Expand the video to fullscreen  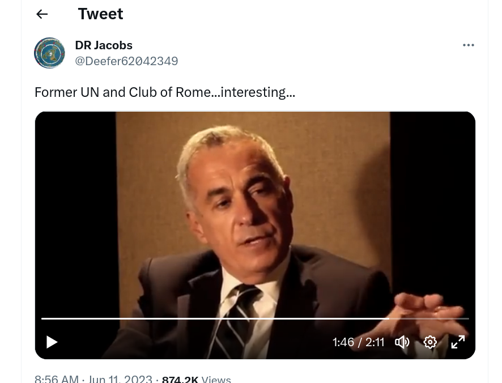point(458,342)
